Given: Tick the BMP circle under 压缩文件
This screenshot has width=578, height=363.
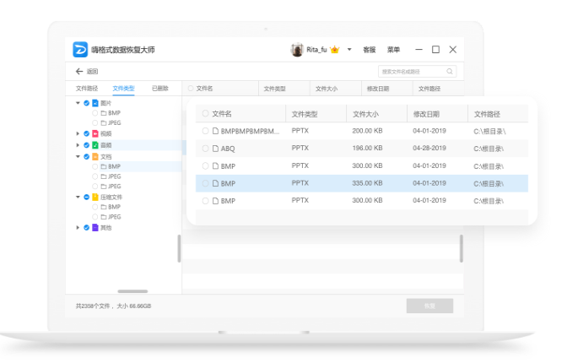Looking at the screenshot, I should 95,207.
